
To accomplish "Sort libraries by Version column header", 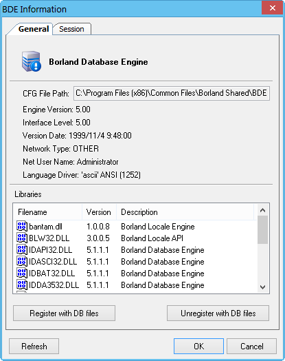I will click(x=99, y=212).
